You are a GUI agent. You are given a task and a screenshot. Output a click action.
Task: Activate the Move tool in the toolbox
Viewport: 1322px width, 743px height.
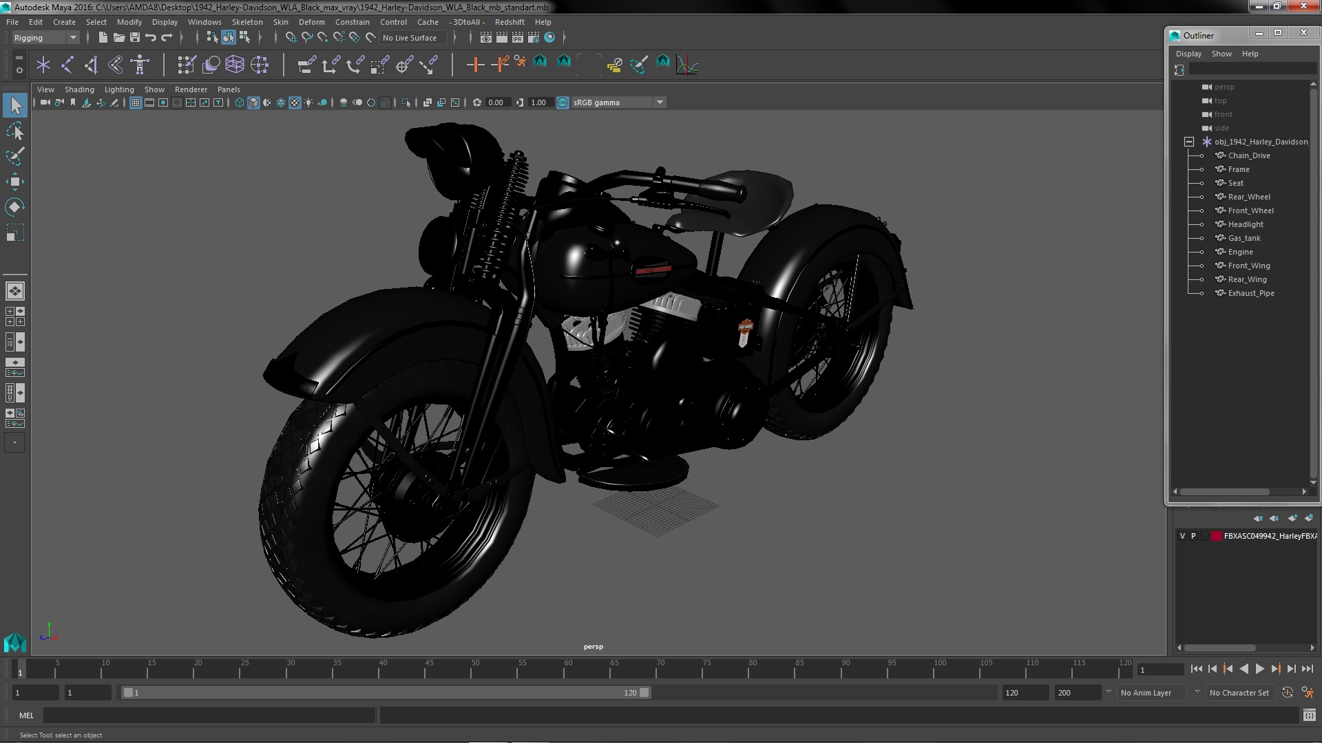tap(14, 182)
